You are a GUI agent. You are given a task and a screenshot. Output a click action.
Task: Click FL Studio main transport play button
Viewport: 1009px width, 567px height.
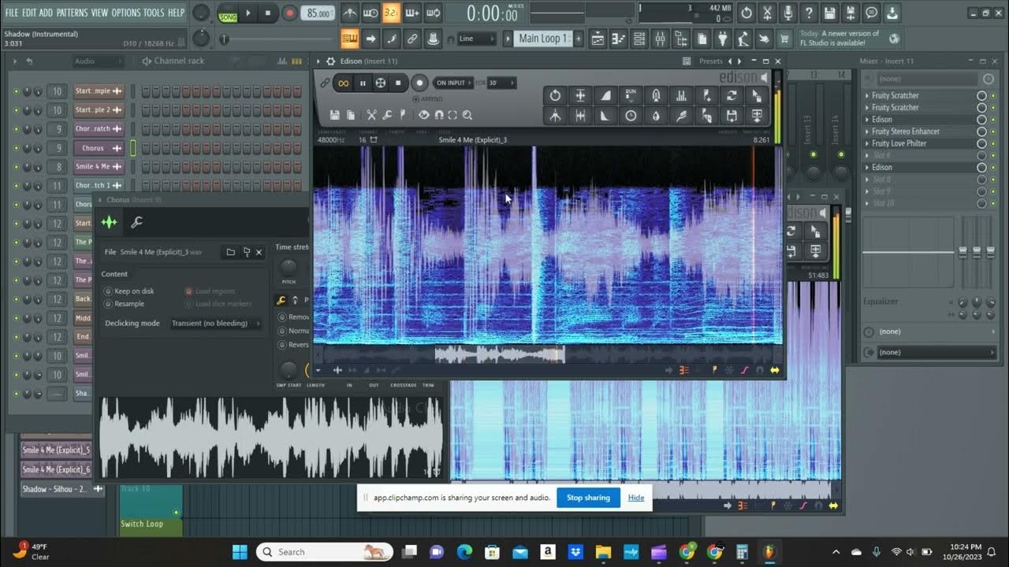(x=248, y=13)
